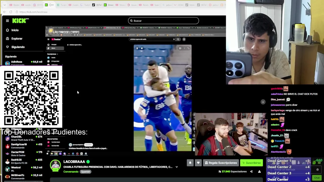Toggle the follow heart button

pos(198,163)
